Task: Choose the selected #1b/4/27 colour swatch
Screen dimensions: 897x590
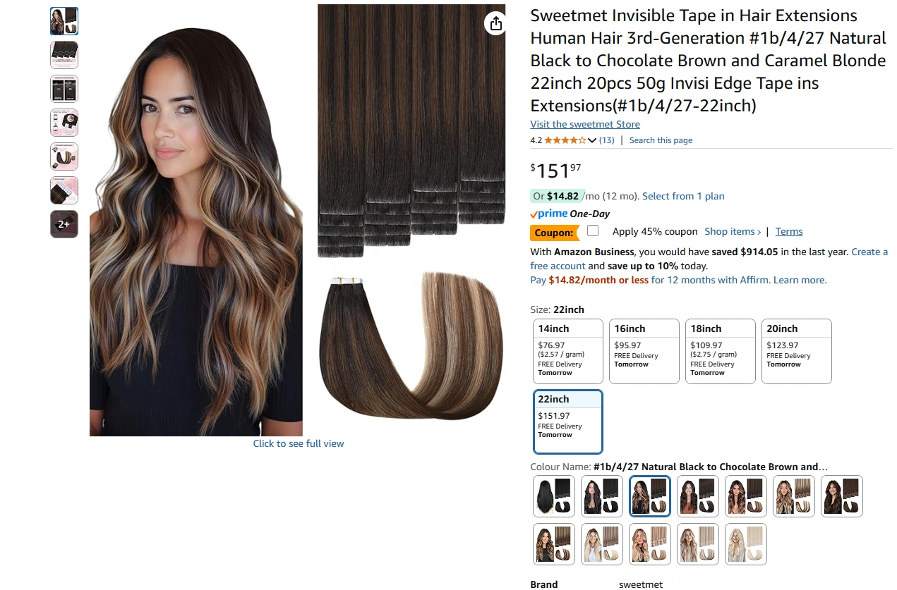Action: pos(650,496)
